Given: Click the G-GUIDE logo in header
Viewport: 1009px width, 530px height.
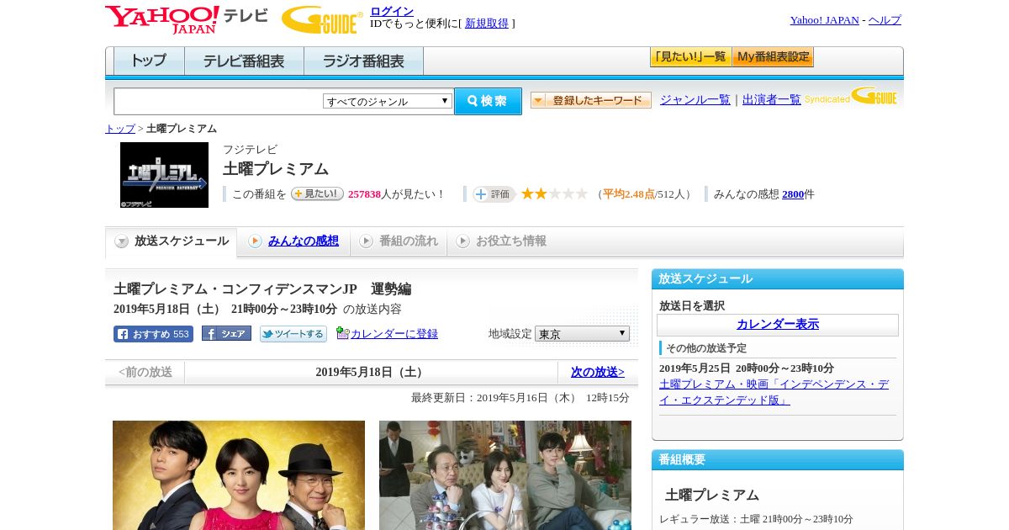Looking at the screenshot, I should click(322, 19).
